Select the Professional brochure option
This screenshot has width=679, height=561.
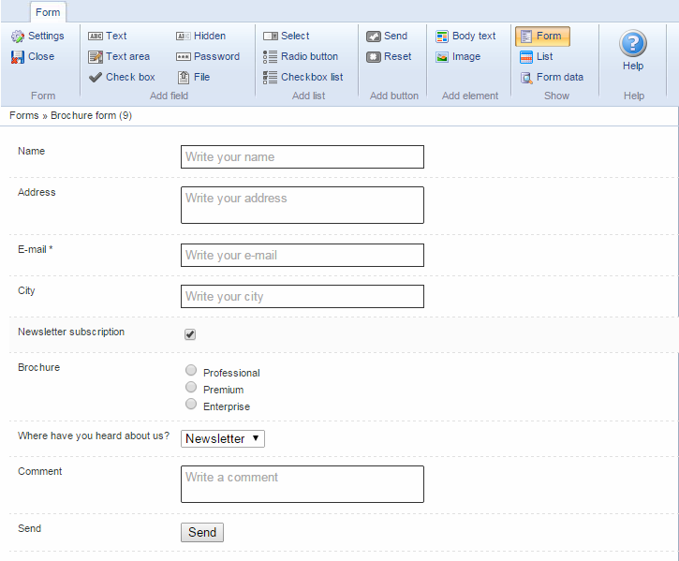tap(191, 371)
